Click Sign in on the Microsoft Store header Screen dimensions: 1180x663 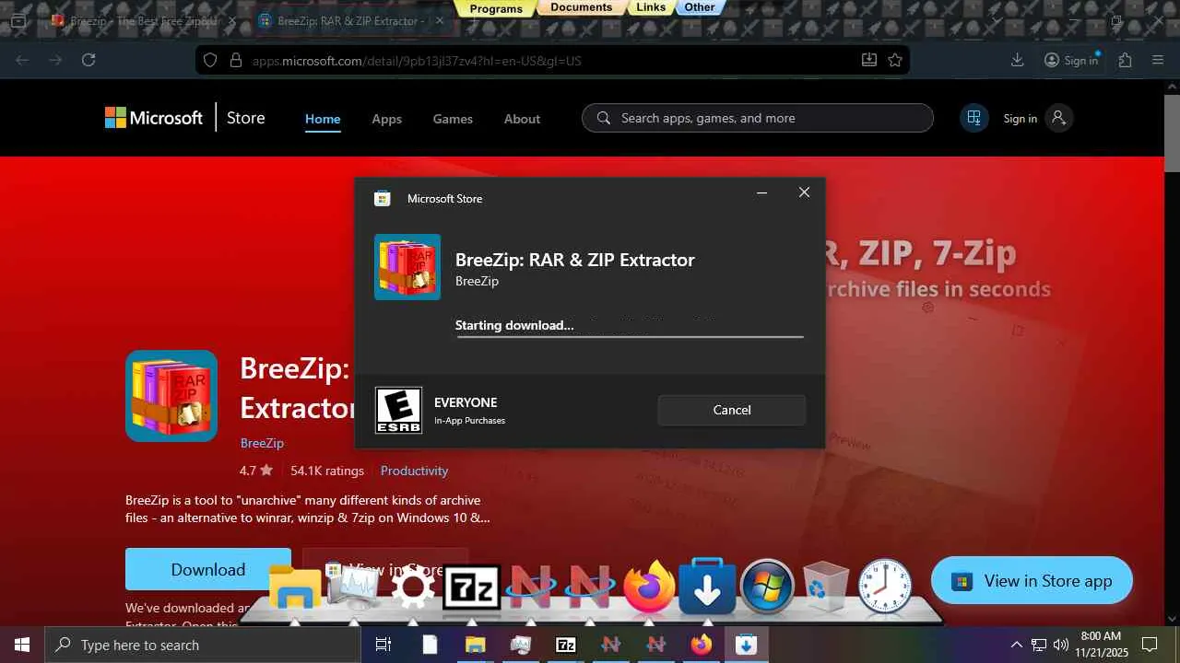click(1020, 119)
